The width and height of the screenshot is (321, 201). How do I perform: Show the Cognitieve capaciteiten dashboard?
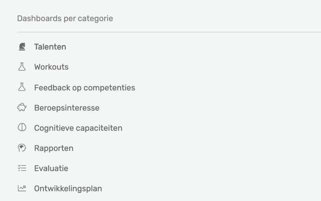[x=78, y=128]
